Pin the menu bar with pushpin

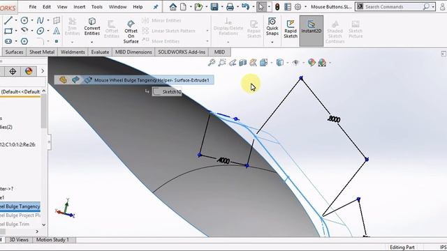(x=156, y=7)
